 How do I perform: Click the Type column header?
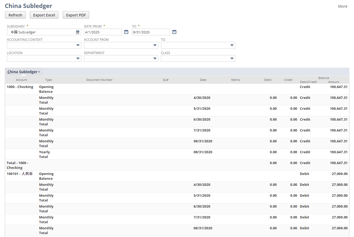pos(49,80)
